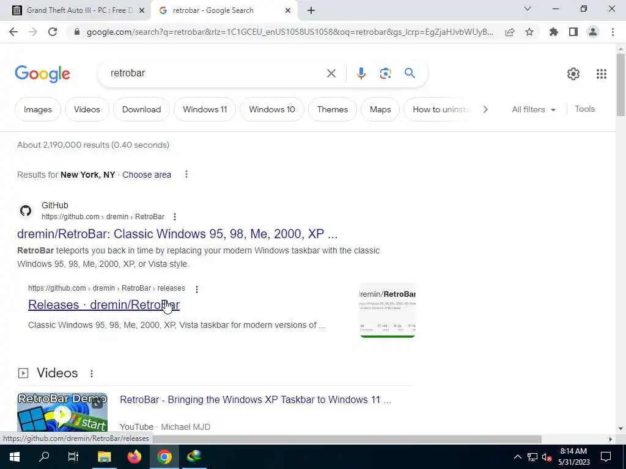
Task: Show more filter chips with arrow
Action: 485,109
